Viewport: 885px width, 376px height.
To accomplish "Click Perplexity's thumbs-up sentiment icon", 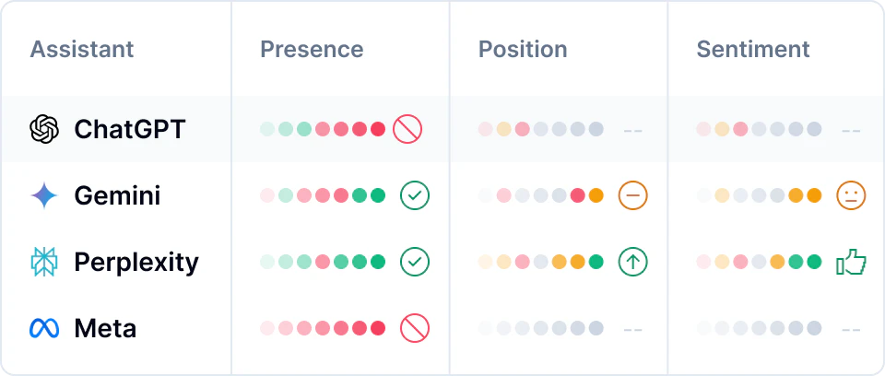I will tap(851, 263).
